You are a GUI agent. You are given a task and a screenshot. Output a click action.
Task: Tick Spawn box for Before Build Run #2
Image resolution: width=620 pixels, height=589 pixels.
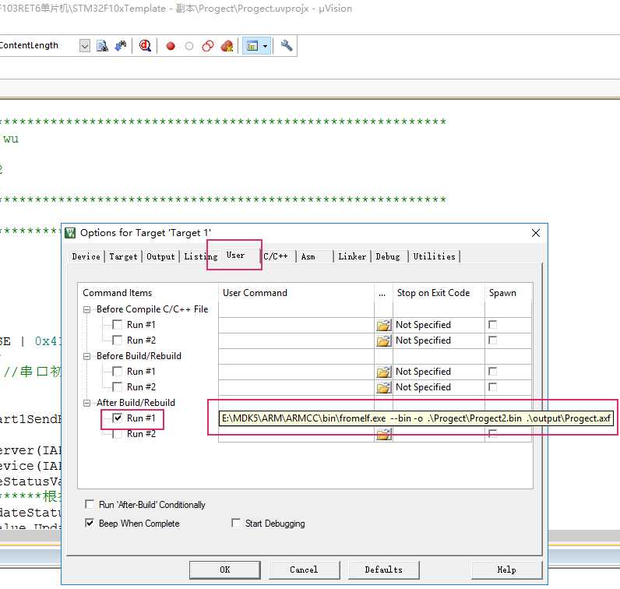[x=493, y=387]
